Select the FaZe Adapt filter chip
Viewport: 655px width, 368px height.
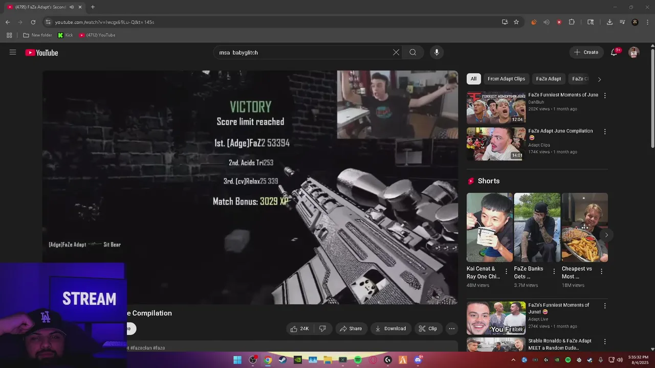pos(549,79)
